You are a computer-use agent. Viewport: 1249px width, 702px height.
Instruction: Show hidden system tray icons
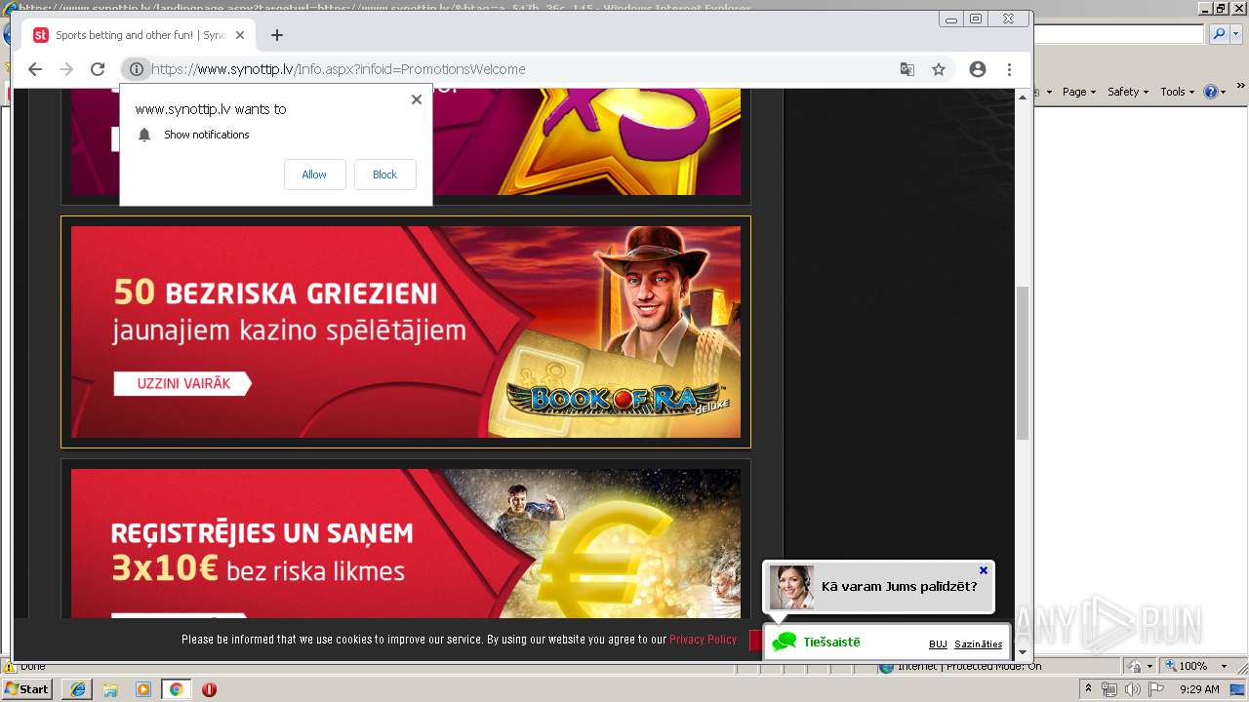[1088, 689]
